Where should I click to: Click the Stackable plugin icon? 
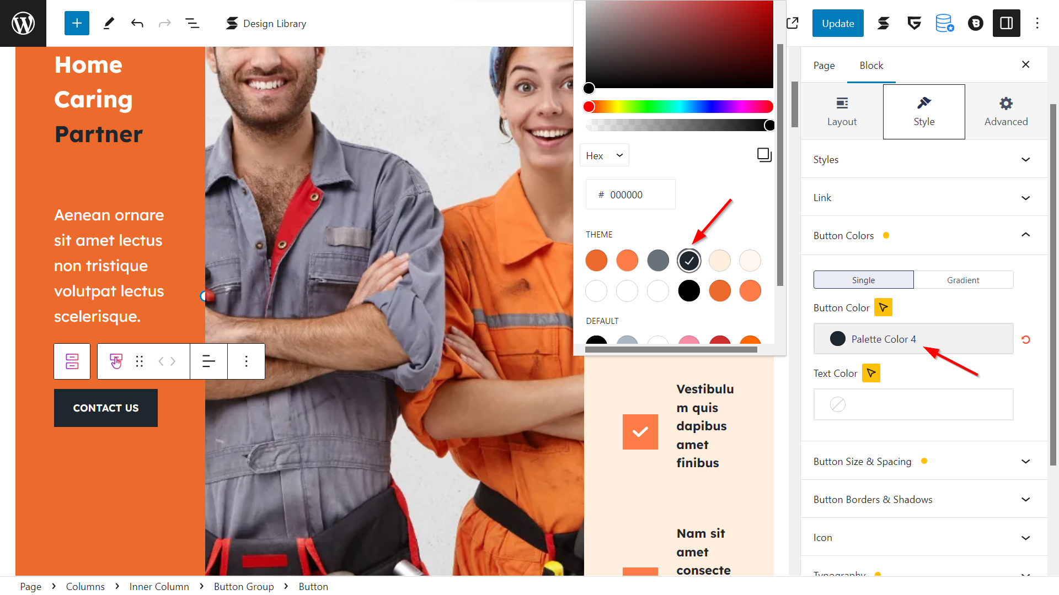[x=883, y=23]
